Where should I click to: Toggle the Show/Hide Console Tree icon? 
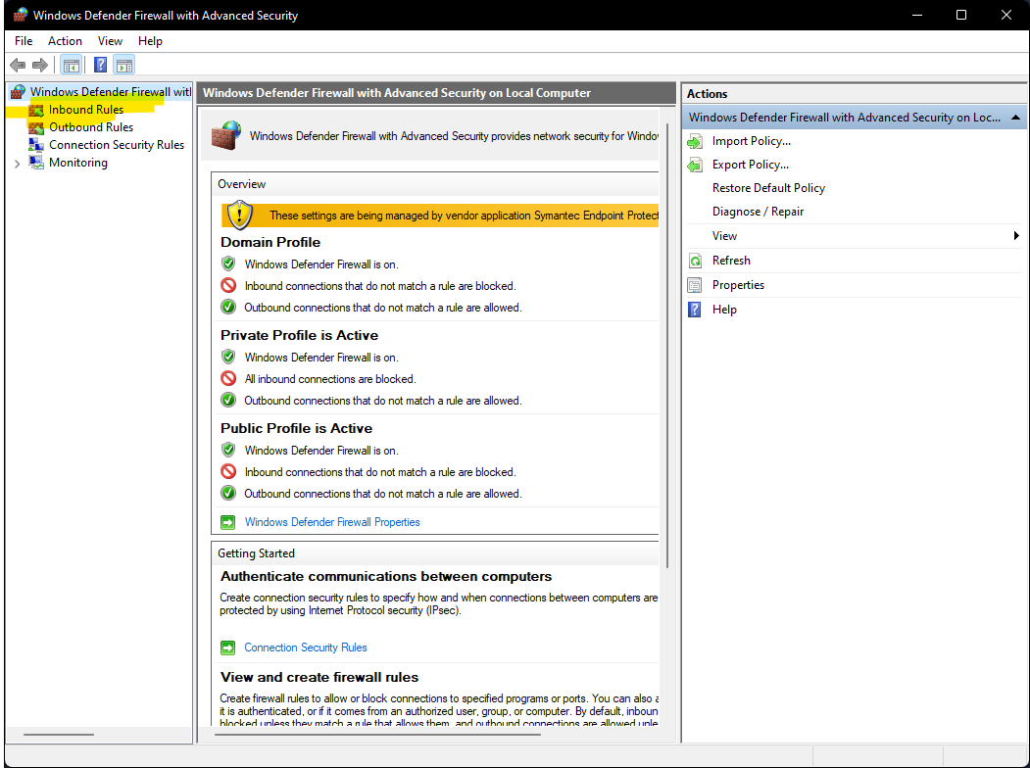71,65
